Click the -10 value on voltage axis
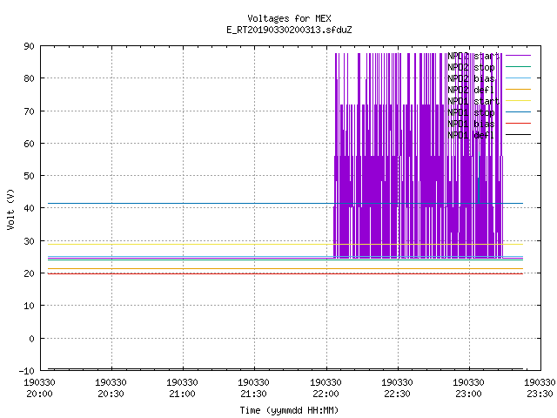This screenshot has height=418, width=557. (x=27, y=371)
